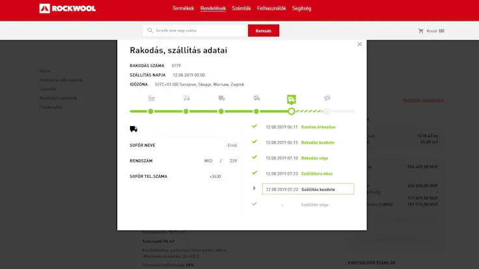
Task: Click the driver phone number +3630
Action: coord(215,176)
